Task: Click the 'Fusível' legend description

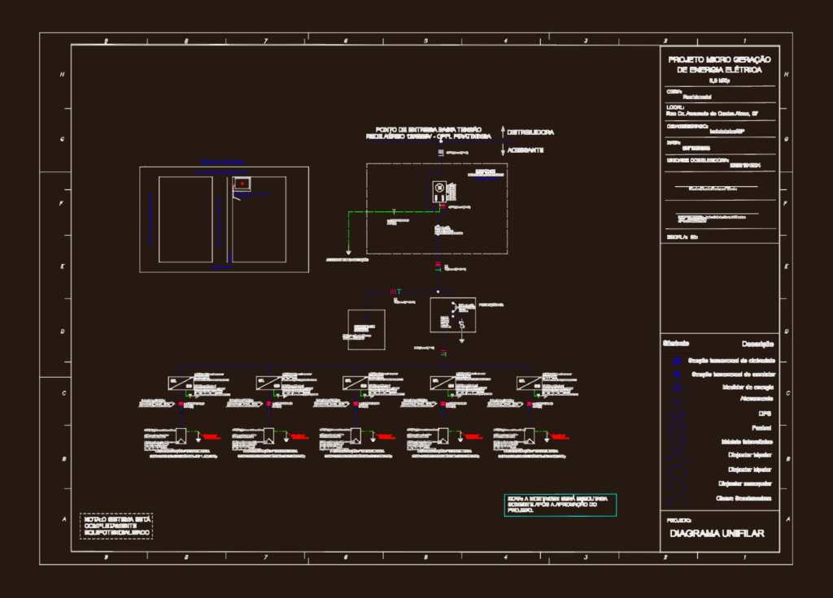Action: [761, 427]
